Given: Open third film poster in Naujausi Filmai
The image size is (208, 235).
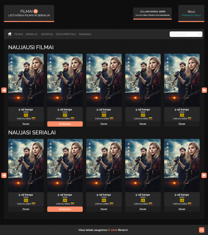Looking at the screenshot, I should click(104, 80).
